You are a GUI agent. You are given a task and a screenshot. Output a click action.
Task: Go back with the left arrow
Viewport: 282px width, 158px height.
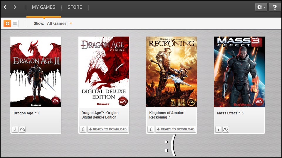tap(5, 7)
